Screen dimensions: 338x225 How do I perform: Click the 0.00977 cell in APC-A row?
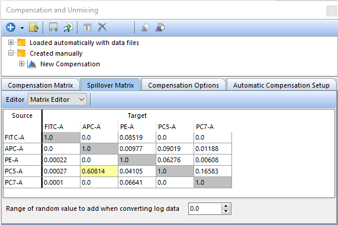click(x=137, y=149)
